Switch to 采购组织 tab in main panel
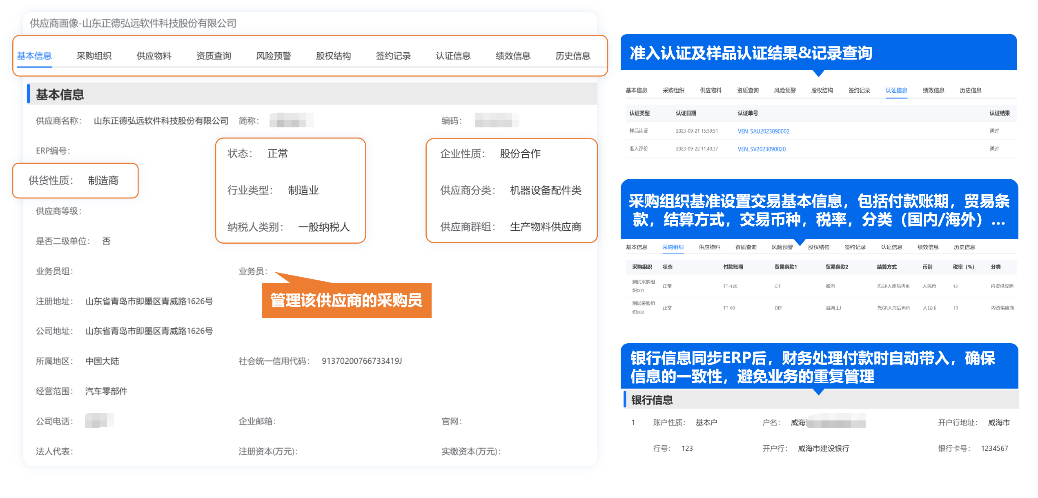1038x498 pixels. pyautogui.click(x=94, y=56)
